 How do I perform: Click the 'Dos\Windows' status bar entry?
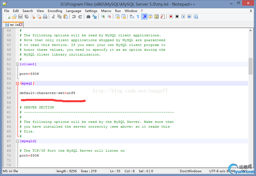tap(191, 171)
